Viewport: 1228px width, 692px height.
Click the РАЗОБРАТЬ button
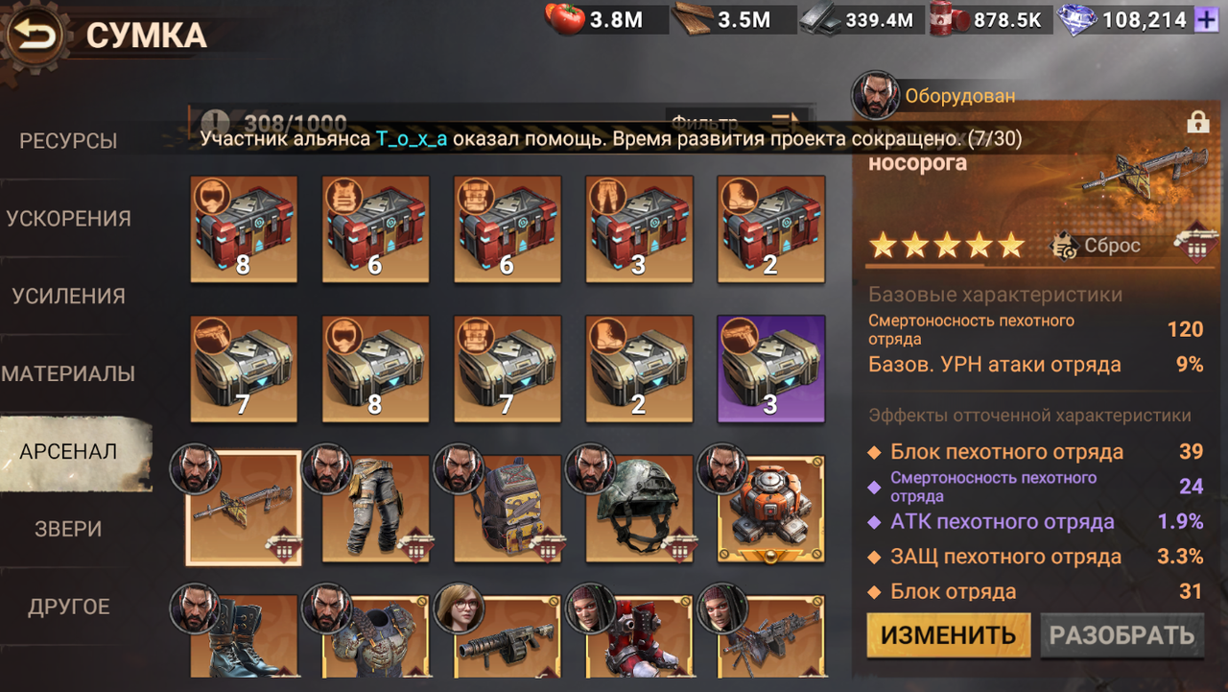[1122, 635]
